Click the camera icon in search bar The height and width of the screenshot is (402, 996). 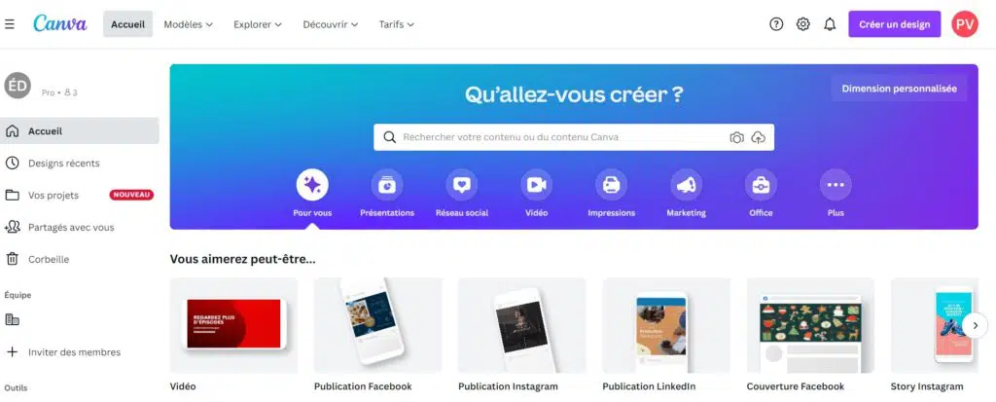736,137
